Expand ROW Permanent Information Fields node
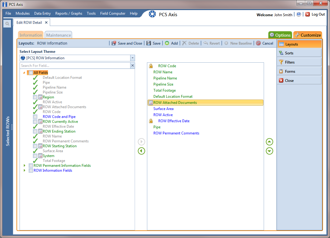 tap(24, 166)
